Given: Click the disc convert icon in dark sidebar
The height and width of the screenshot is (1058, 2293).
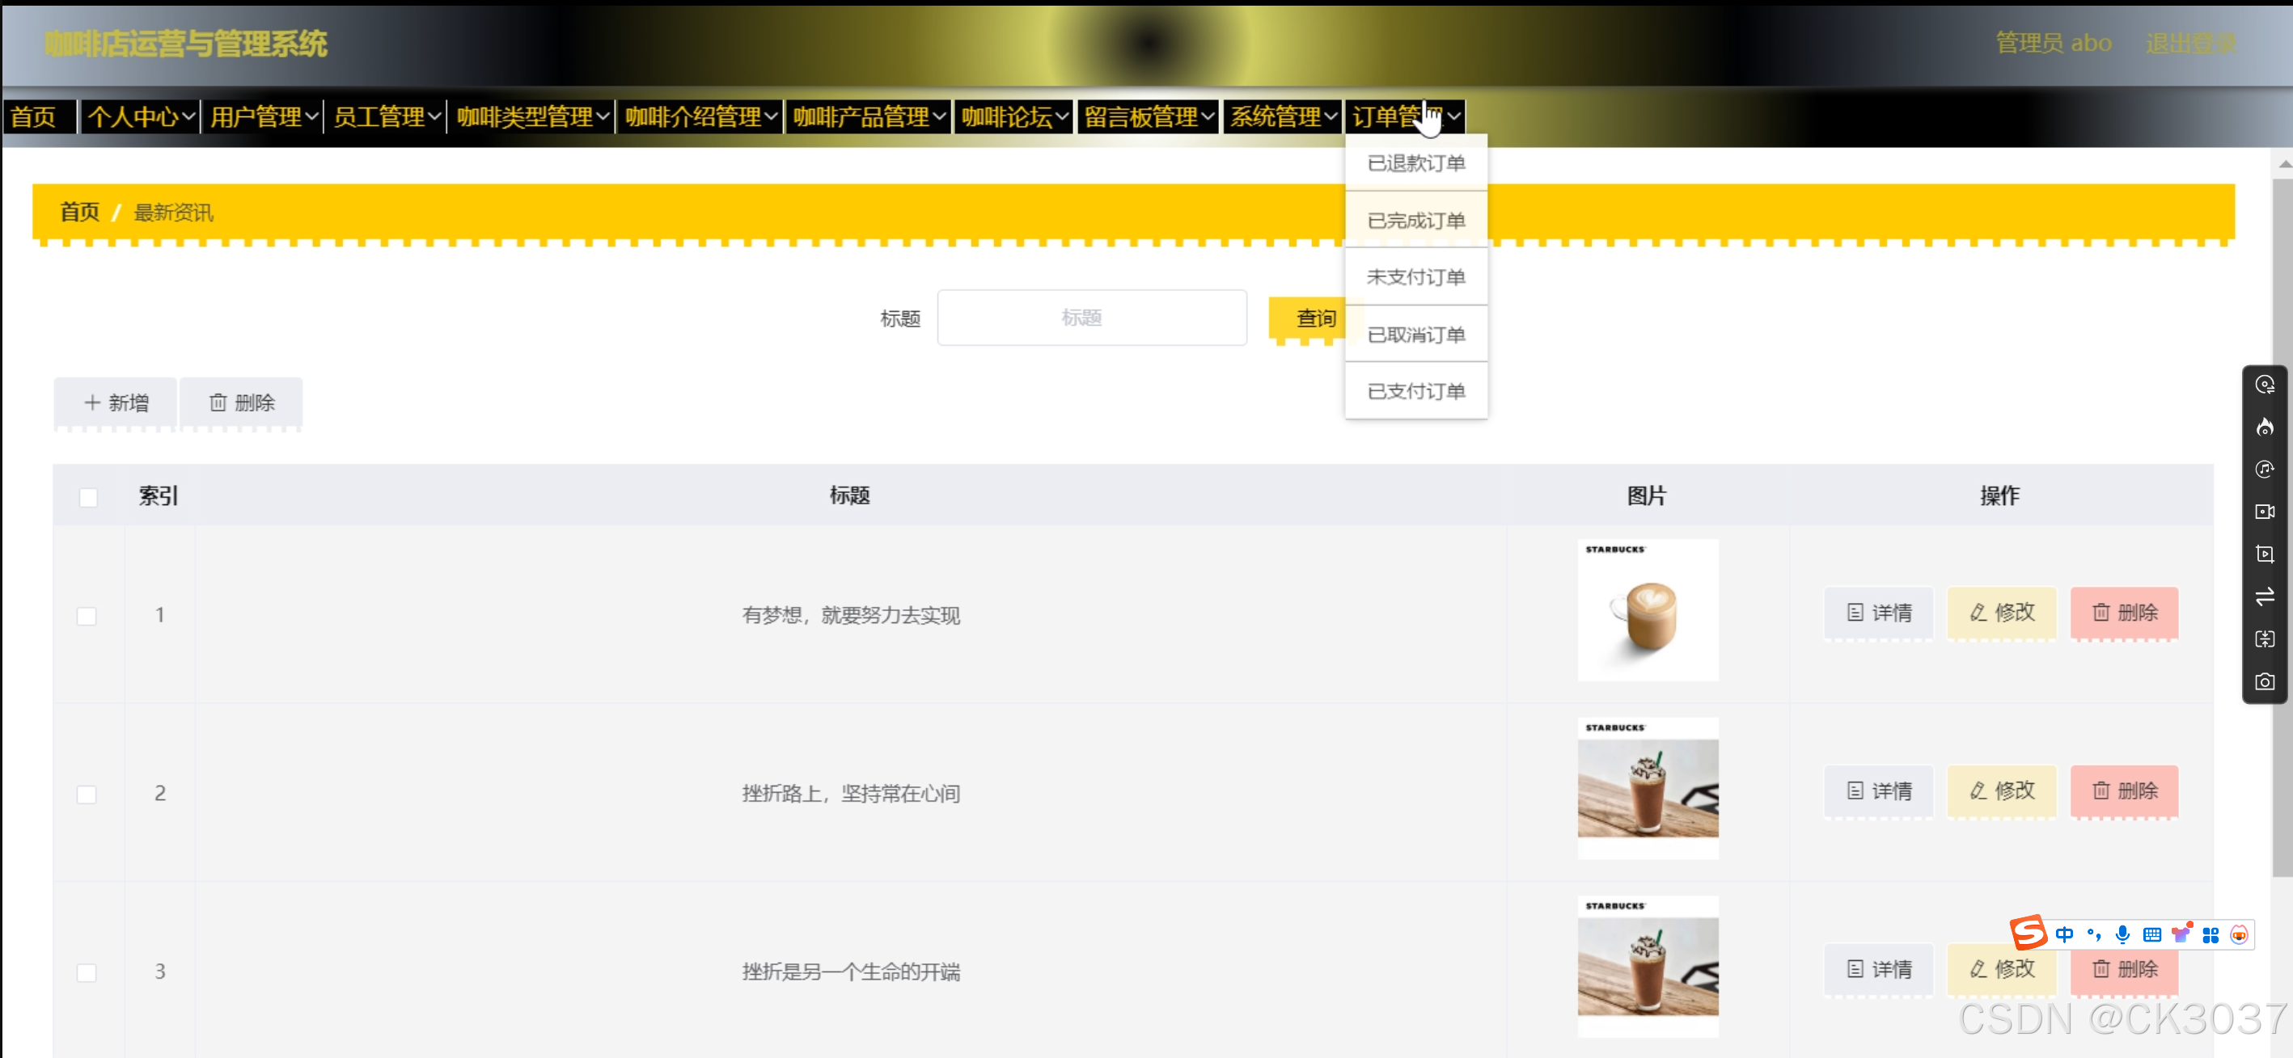Looking at the screenshot, I should (x=2265, y=385).
